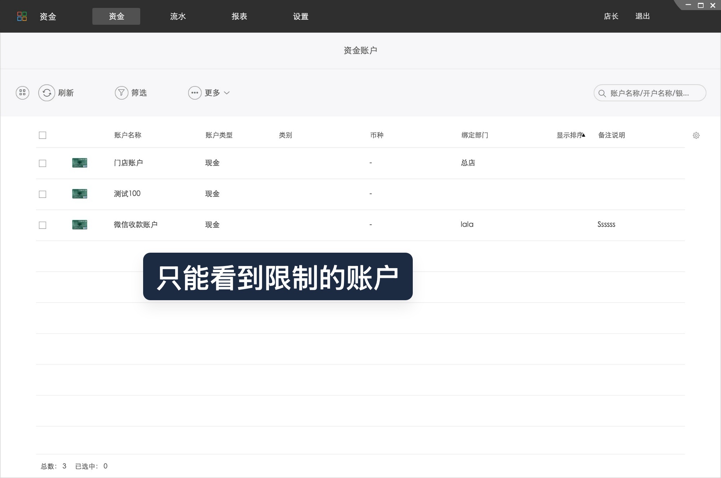Screen dimensions: 721x478
Task: Toggle the 显示排序 sort order triangle
Action: [x=584, y=134]
